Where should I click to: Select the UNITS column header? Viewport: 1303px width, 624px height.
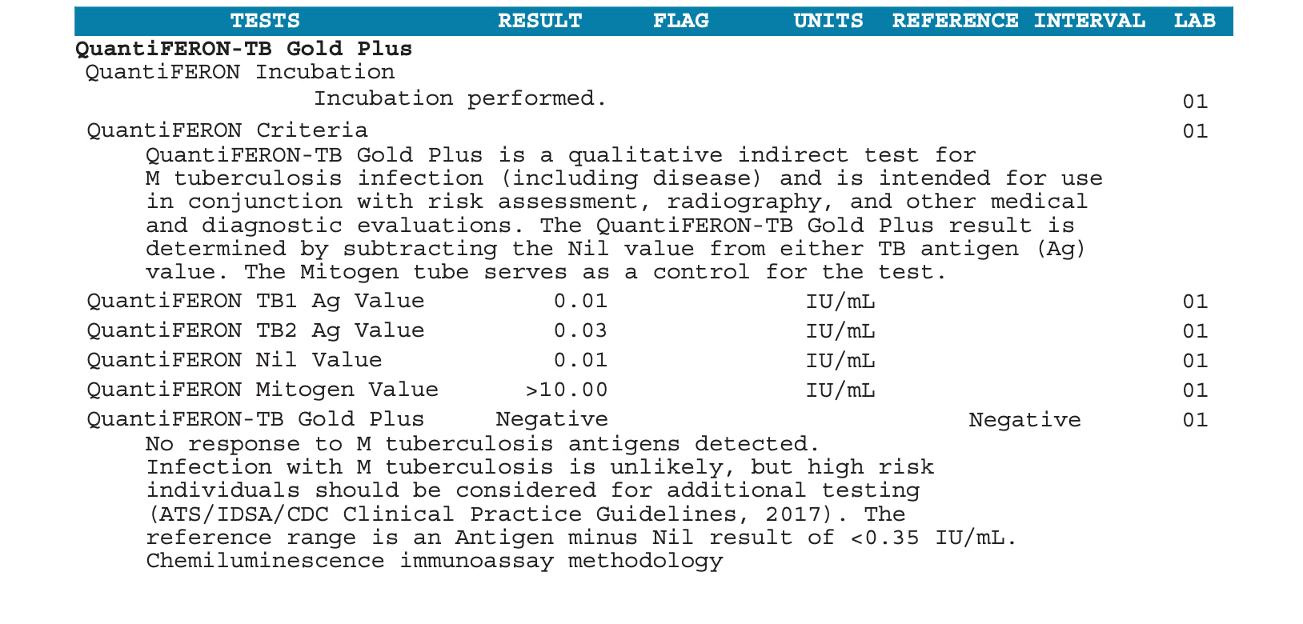[828, 21]
